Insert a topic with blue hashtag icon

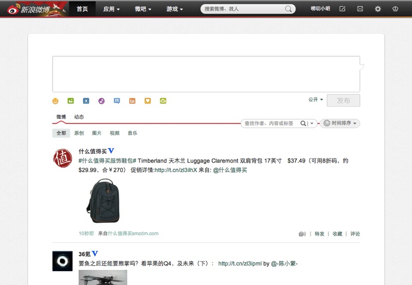(x=117, y=101)
